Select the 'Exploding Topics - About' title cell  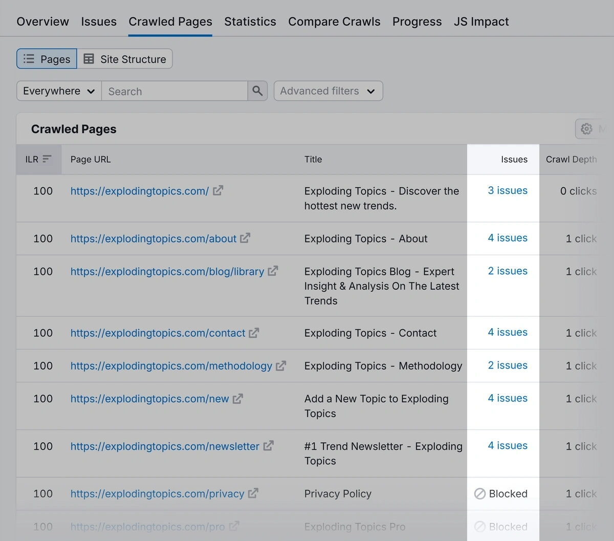366,239
